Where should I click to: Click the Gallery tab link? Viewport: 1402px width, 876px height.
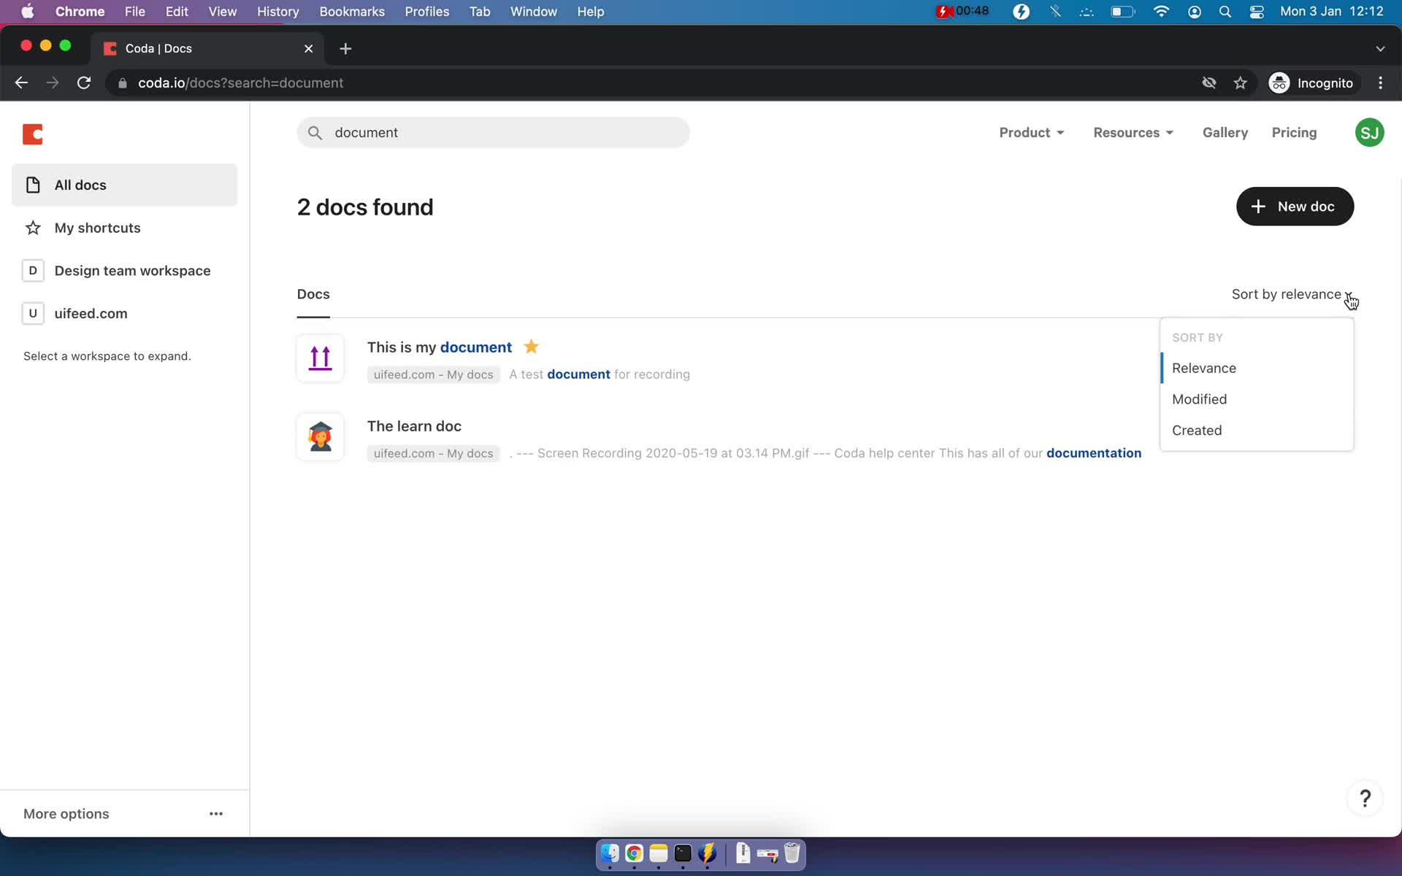(1225, 132)
